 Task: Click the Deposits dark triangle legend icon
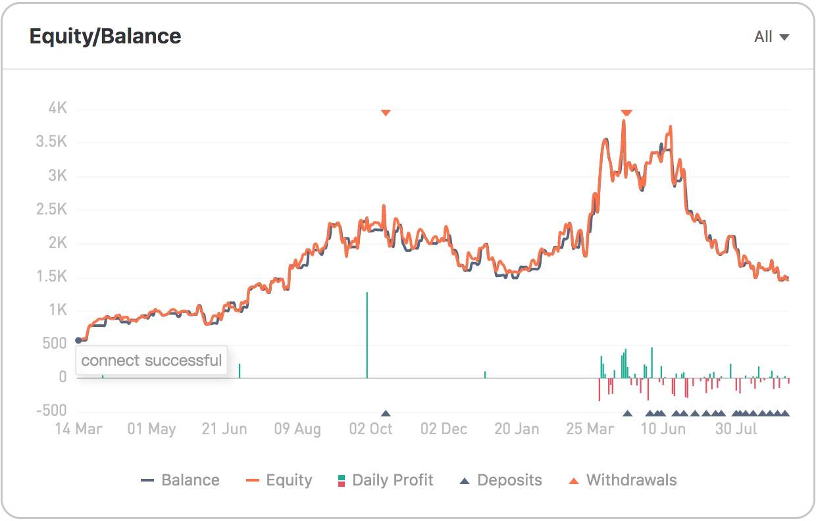coord(464,481)
